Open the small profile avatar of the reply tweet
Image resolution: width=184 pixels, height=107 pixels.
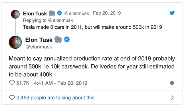(x=15, y=14)
